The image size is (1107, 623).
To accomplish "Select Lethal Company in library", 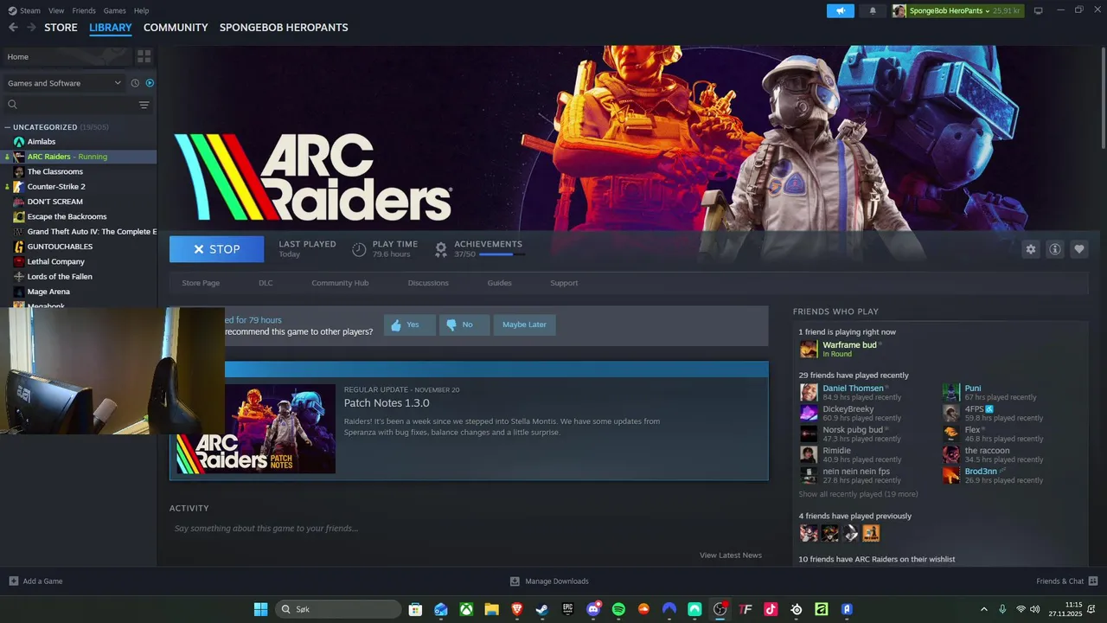I will point(56,261).
